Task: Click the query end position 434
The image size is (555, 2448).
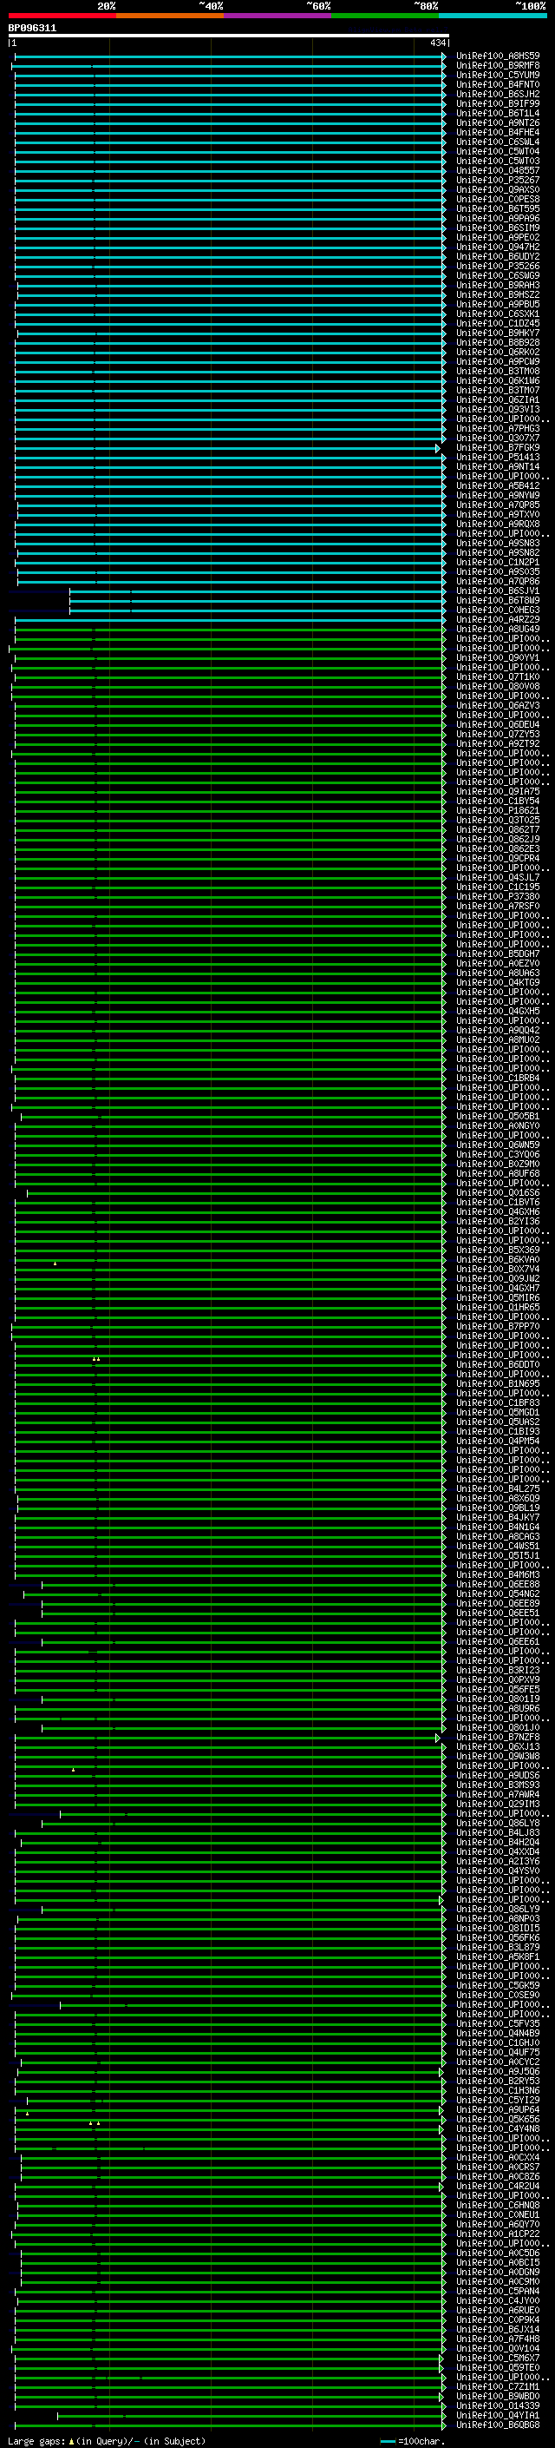Action: pos(437,43)
